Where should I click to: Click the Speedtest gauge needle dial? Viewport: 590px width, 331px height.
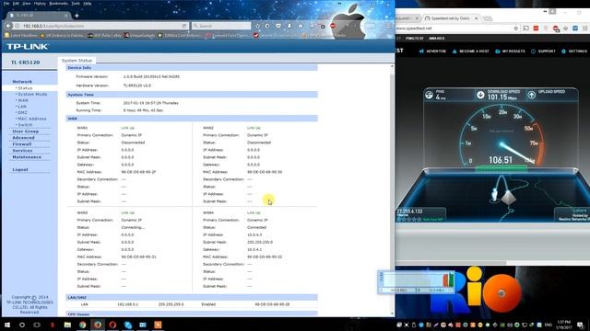(x=501, y=137)
